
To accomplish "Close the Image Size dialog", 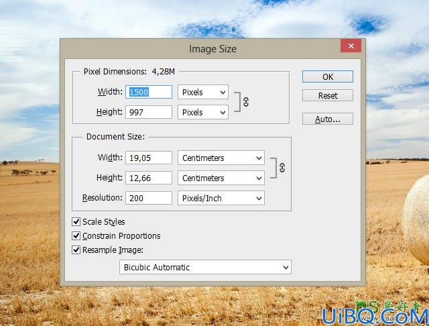I will coord(351,46).
